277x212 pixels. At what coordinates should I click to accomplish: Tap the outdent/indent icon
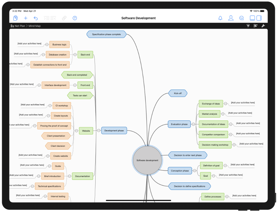pos(50,18)
